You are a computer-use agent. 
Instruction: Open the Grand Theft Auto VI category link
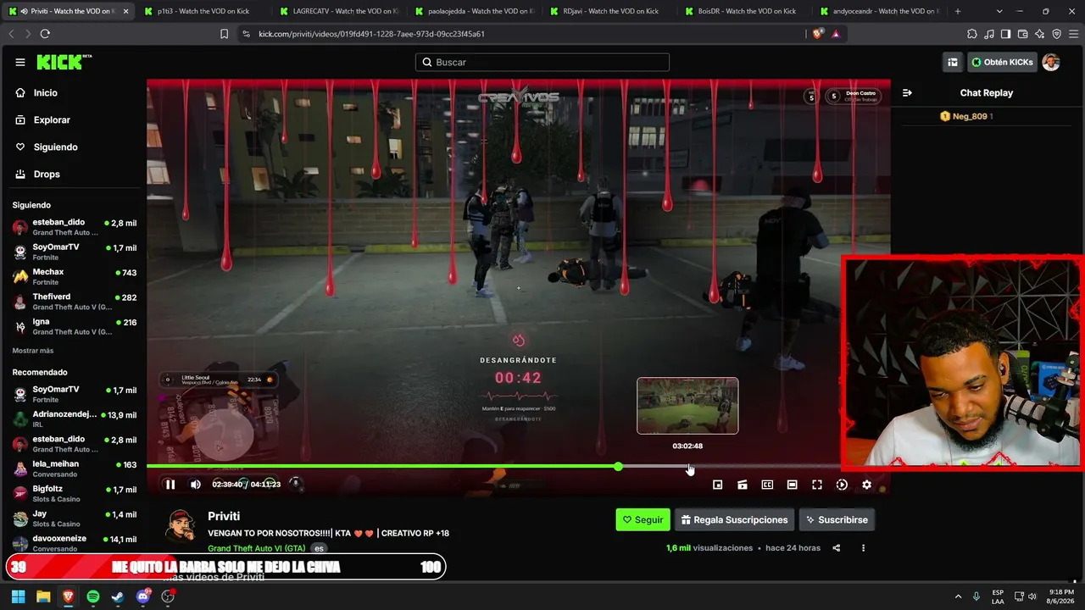tap(257, 548)
